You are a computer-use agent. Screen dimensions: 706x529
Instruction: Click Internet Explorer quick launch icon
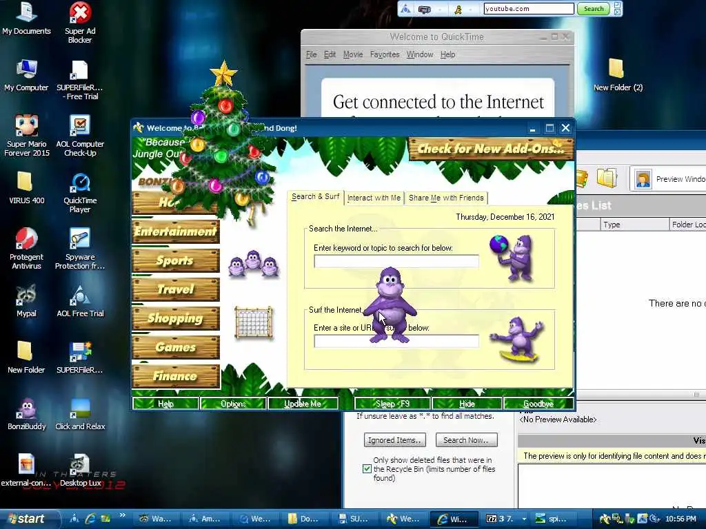(90, 519)
